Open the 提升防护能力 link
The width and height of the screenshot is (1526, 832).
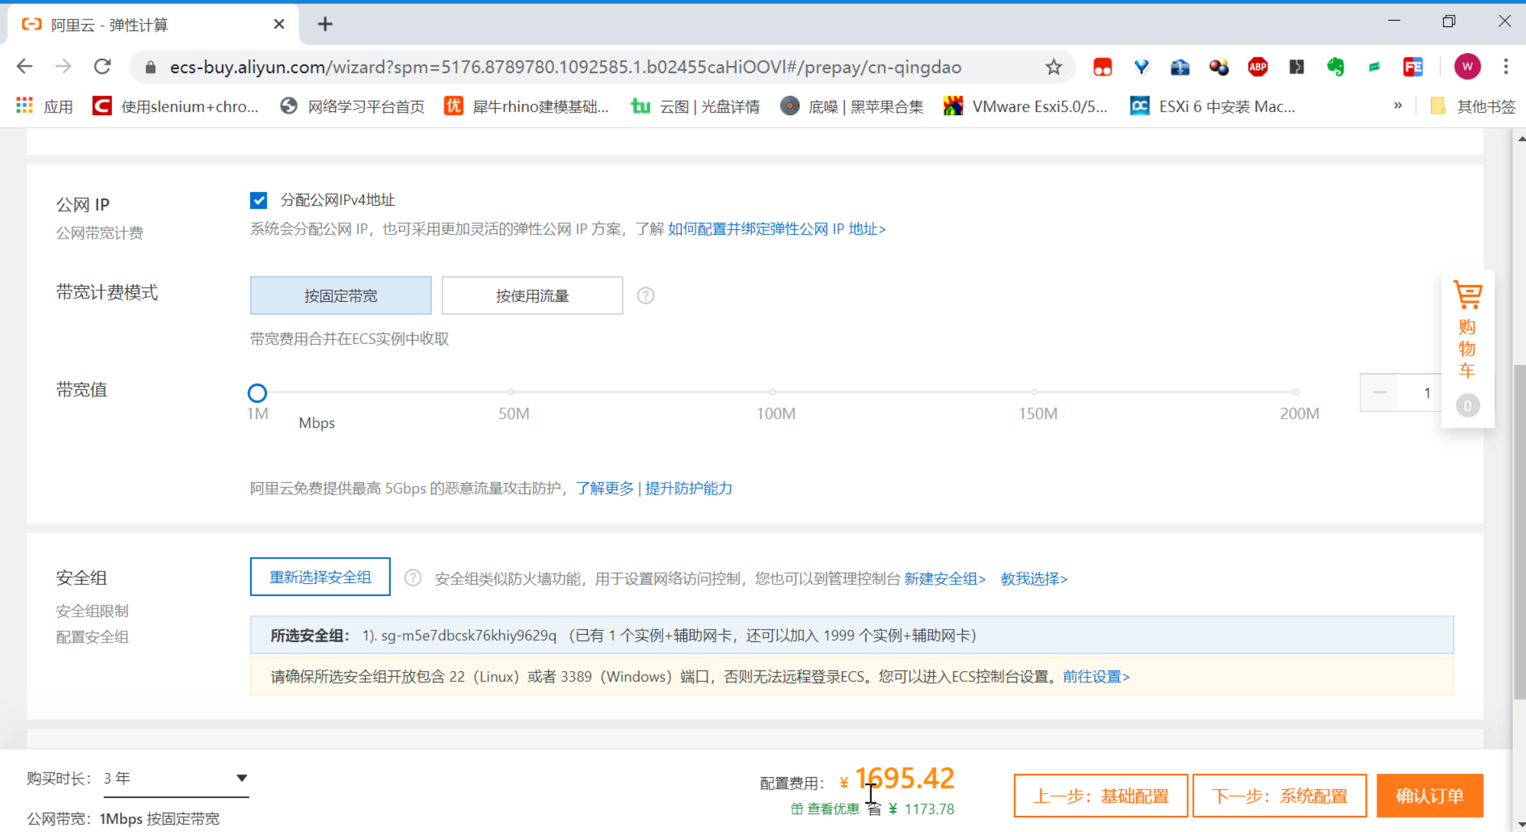click(x=689, y=488)
